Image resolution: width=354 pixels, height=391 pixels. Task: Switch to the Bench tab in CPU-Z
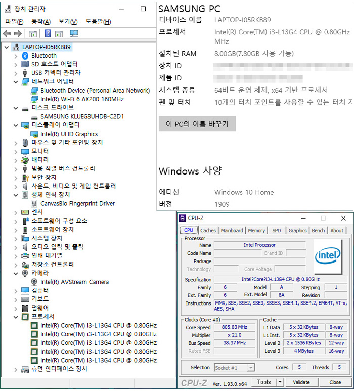coord(319,231)
